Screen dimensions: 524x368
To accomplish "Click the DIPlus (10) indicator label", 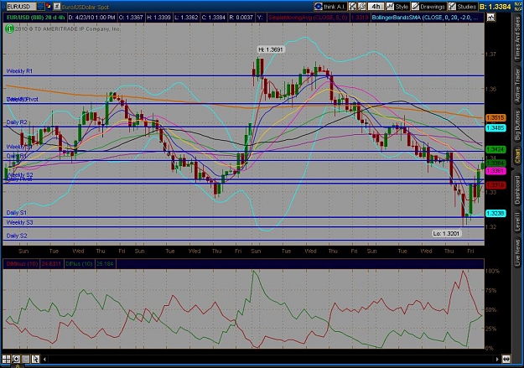I will (x=79, y=264).
